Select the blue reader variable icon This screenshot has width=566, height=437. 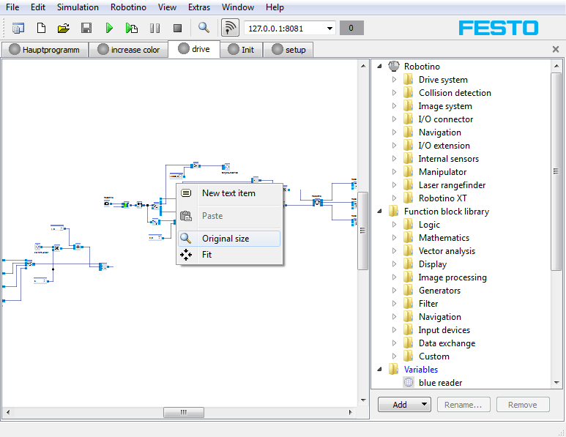pyautogui.click(x=409, y=383)
